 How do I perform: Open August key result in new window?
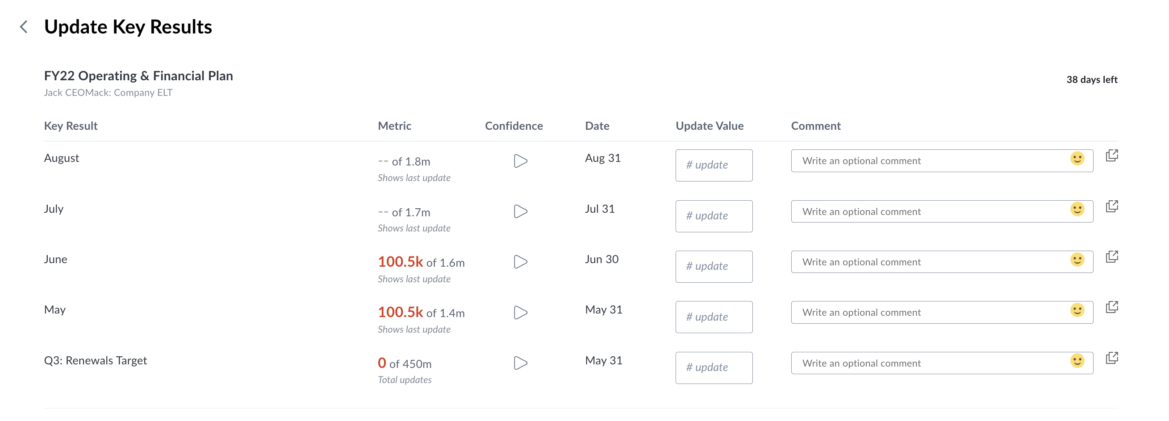click(x=1112, y=156)
